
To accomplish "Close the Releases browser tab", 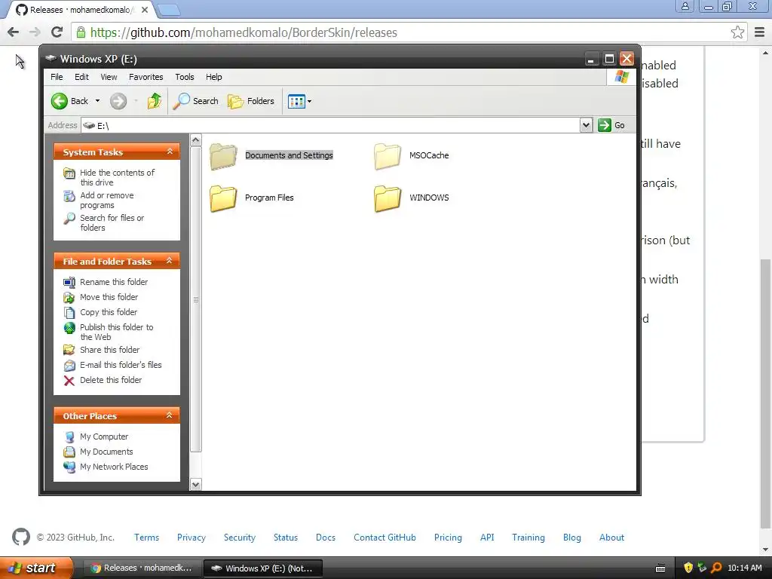I will pyautogui.click(x=145, y=10).
